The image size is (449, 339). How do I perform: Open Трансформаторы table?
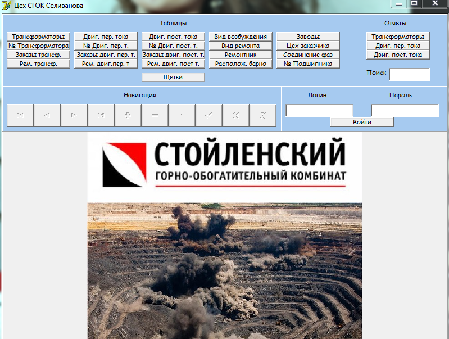[38, 37]
